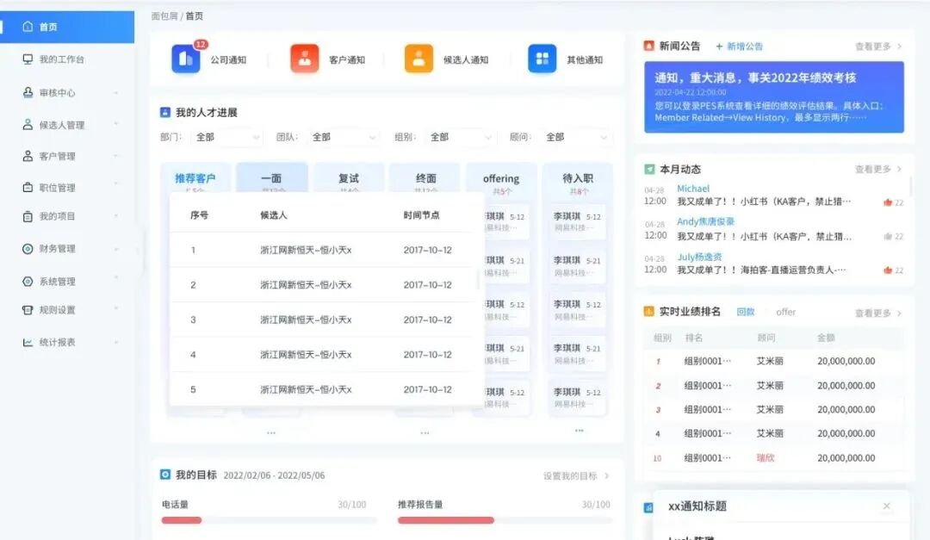Click the 12 unread badge on 公司通知
The width and height of the screenshot is (930, 540).
201,44
